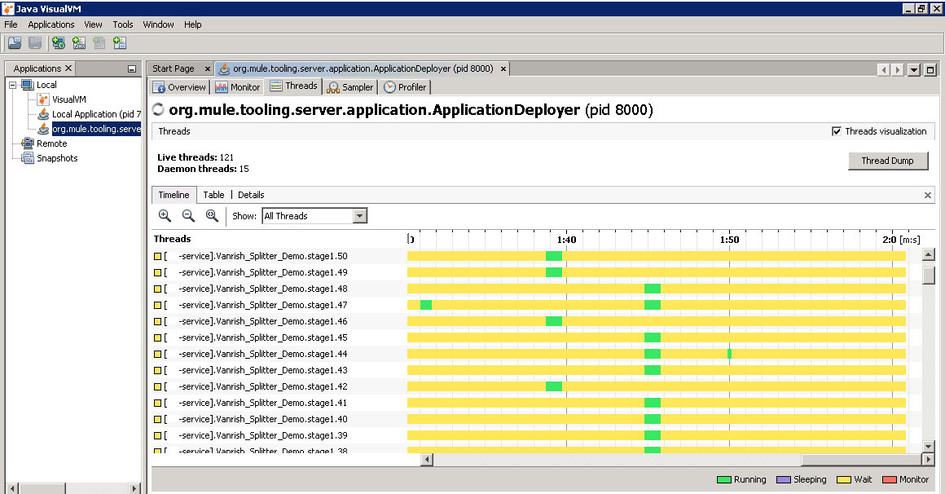The width and height of the screenshot is (945, 494).
Task: Fit the timeline to width with magnifier icon
Action: pos(212,215)
